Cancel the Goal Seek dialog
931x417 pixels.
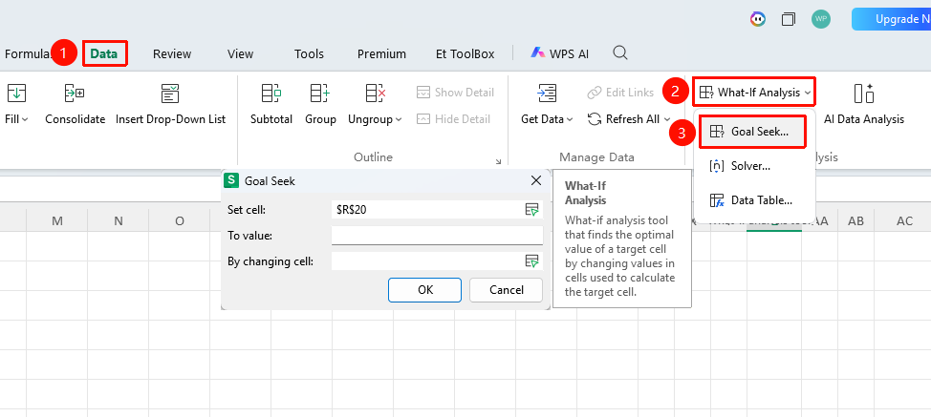506,290
